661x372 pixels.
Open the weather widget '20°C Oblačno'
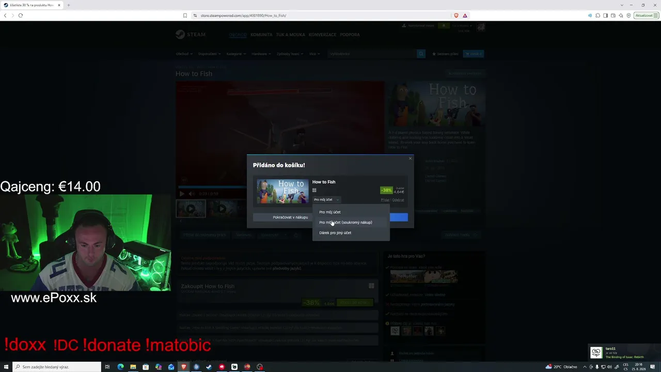(561, 367)
